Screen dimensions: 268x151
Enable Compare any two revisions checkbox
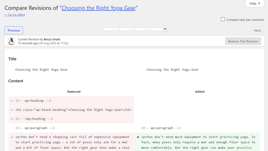coord(223,19)
